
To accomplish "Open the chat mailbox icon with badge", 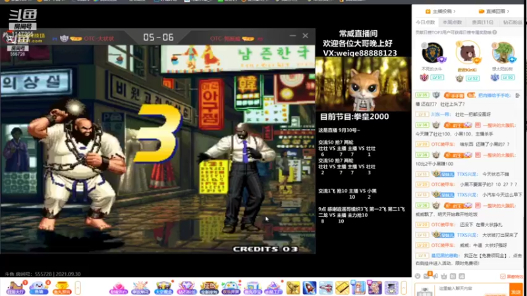I will (x=426, y=276).
